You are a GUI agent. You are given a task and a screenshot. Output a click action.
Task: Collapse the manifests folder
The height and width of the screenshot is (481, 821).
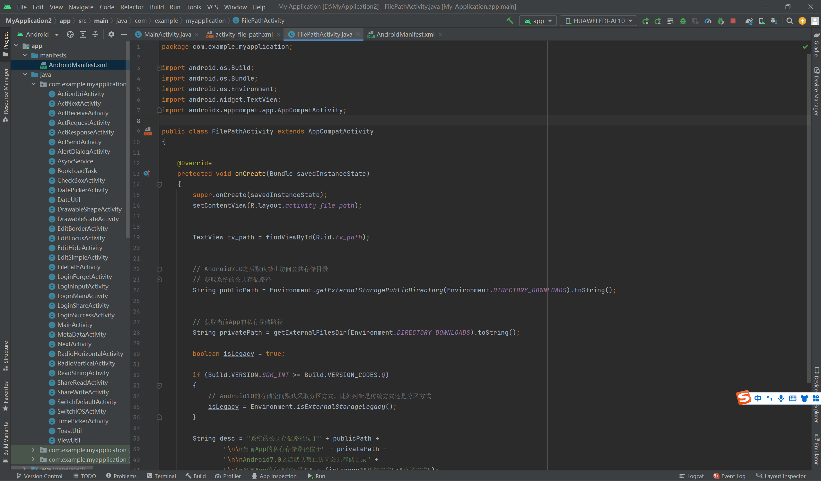click(x=25, y=55)
